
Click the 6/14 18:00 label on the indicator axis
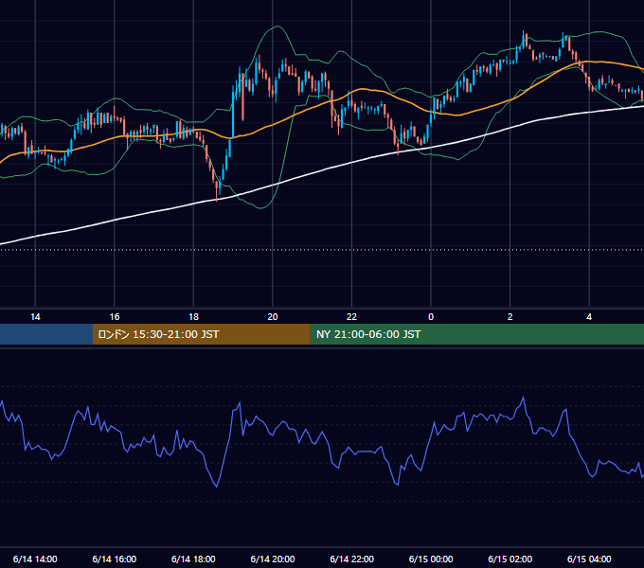coord(193,559)
